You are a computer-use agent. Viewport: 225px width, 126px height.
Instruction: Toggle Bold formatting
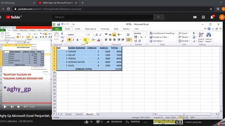[69, 40]
